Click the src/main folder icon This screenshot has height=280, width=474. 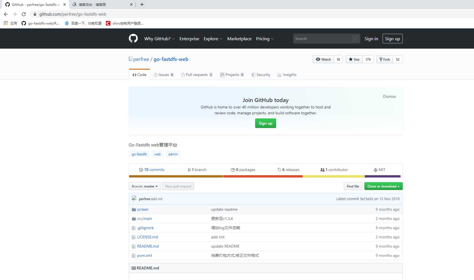[134, 219]
